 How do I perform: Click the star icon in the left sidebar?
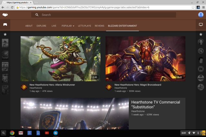click(x=5, y=34)
